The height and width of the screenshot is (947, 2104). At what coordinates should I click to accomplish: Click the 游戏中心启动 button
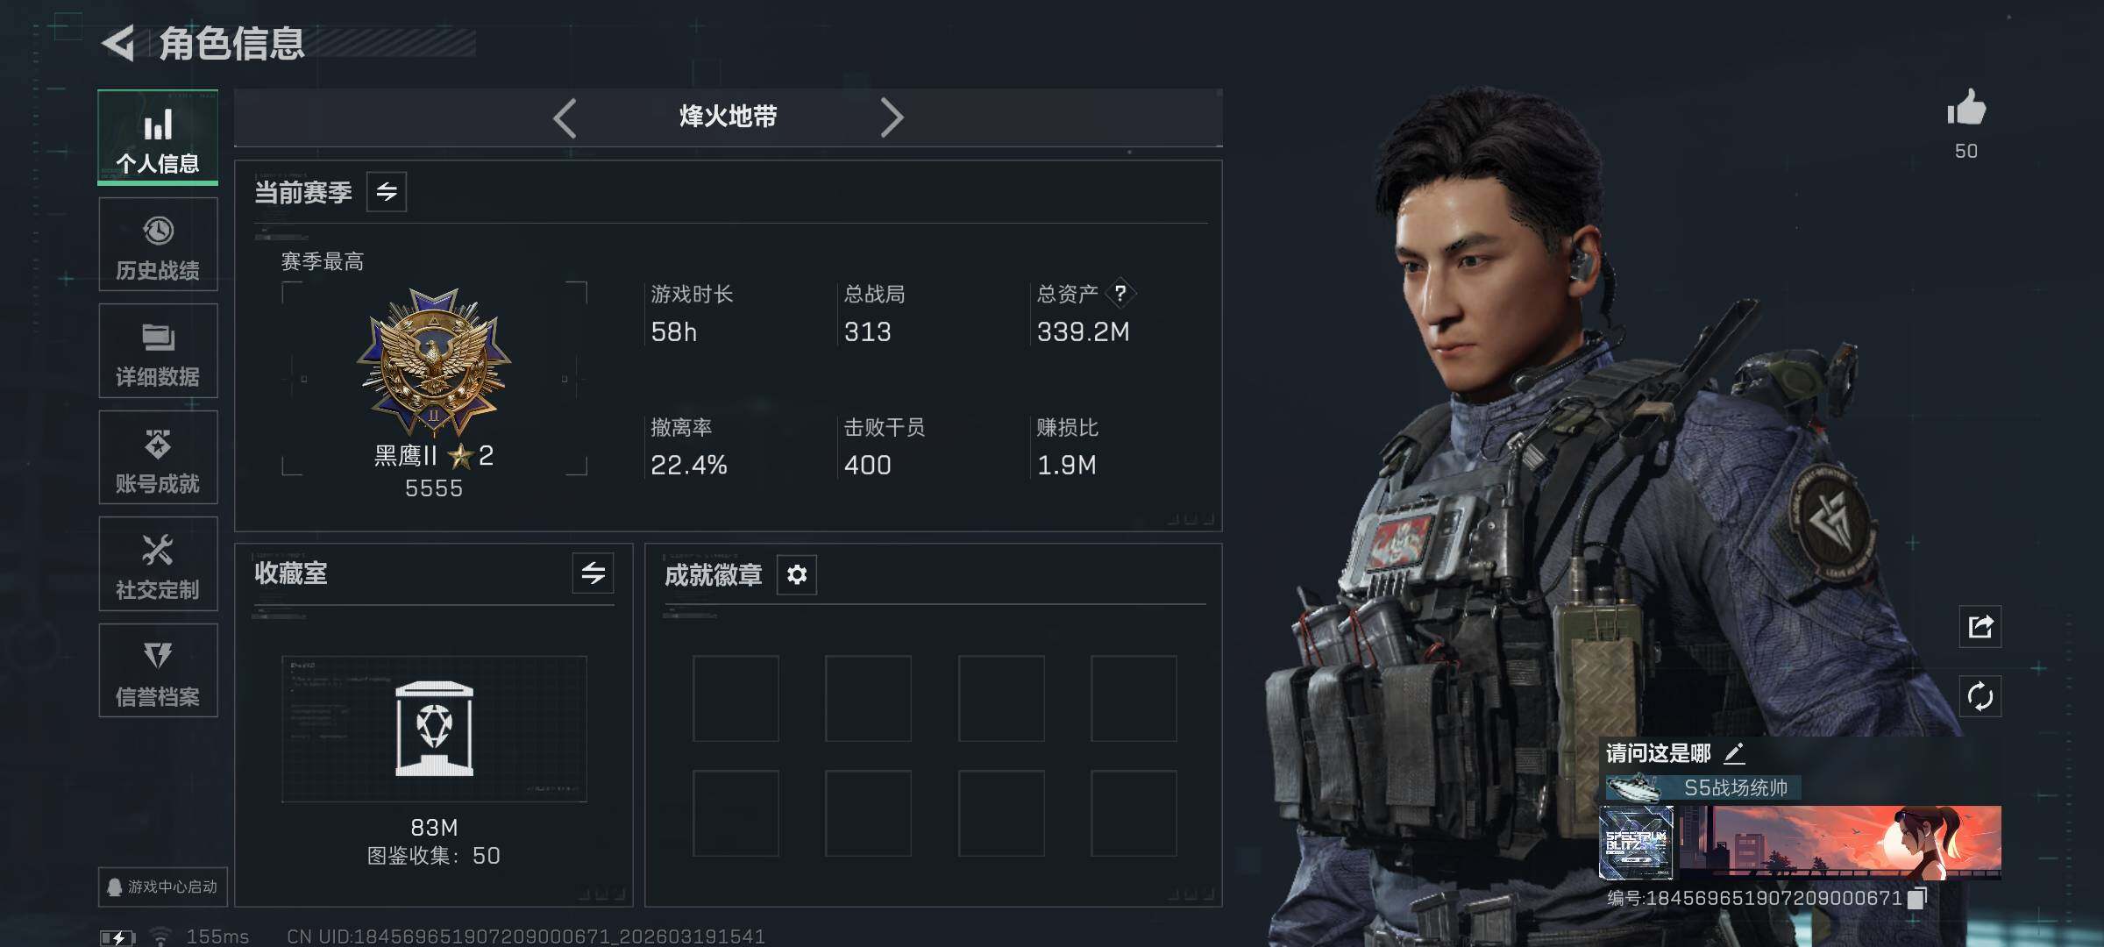pyautogui.click(x=163, y=886)
